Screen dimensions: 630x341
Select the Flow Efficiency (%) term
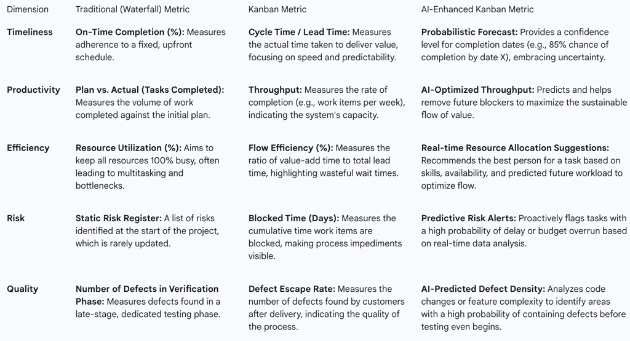[290, 147]
